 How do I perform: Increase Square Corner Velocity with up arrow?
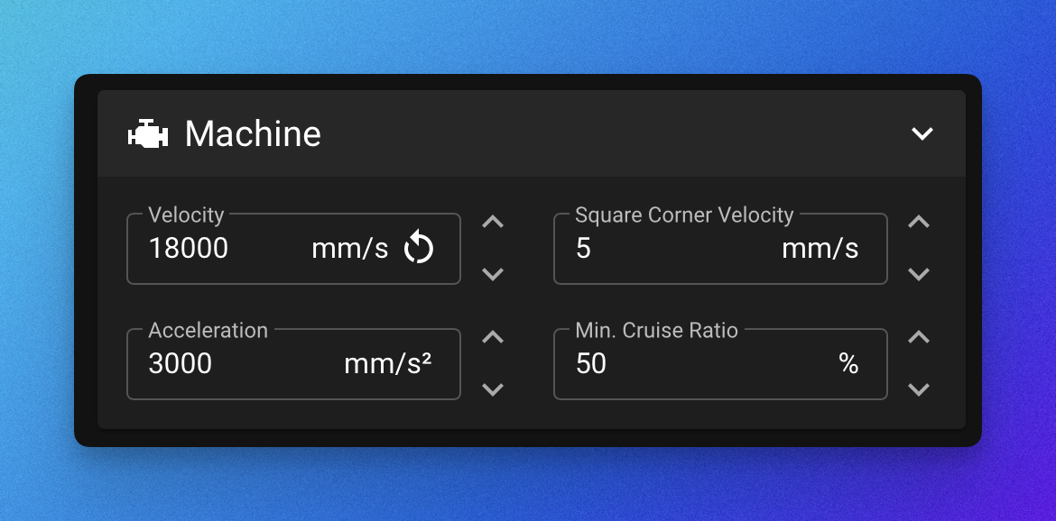[919, 222]
